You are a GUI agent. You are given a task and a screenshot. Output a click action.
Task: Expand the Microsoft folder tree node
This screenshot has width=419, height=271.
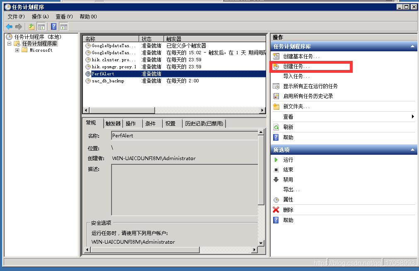[x=17, y=50]
